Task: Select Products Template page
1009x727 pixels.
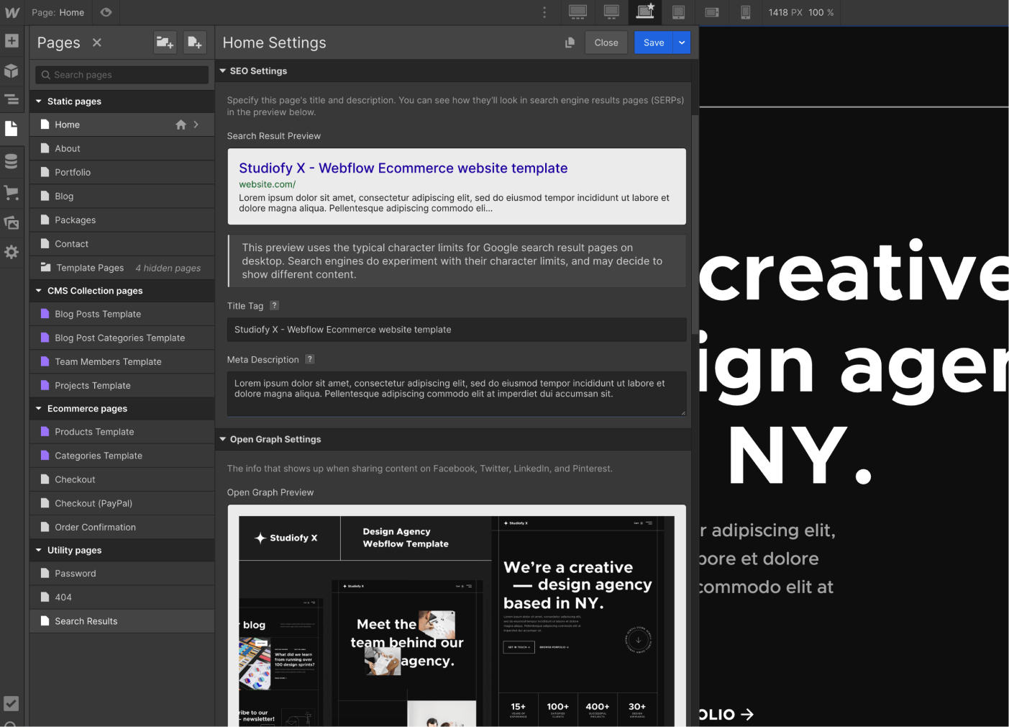Action: click(x=122, y=431)
